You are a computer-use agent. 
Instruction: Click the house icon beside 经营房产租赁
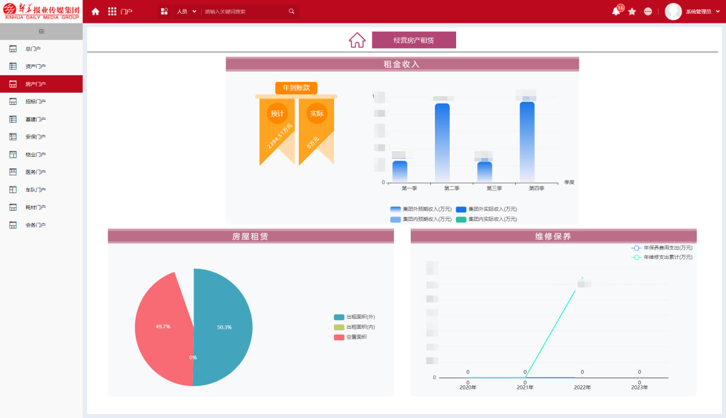tap(357, 40)
